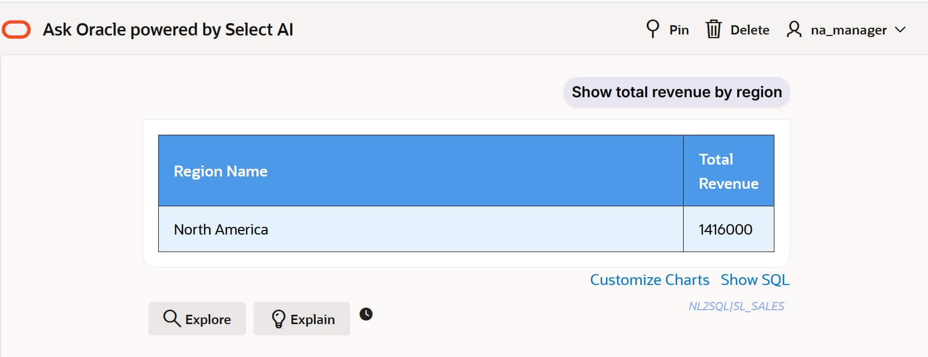Click the Region Name column header
The height and width of the screenshot is (357, 928).
(x=221, y=171)
